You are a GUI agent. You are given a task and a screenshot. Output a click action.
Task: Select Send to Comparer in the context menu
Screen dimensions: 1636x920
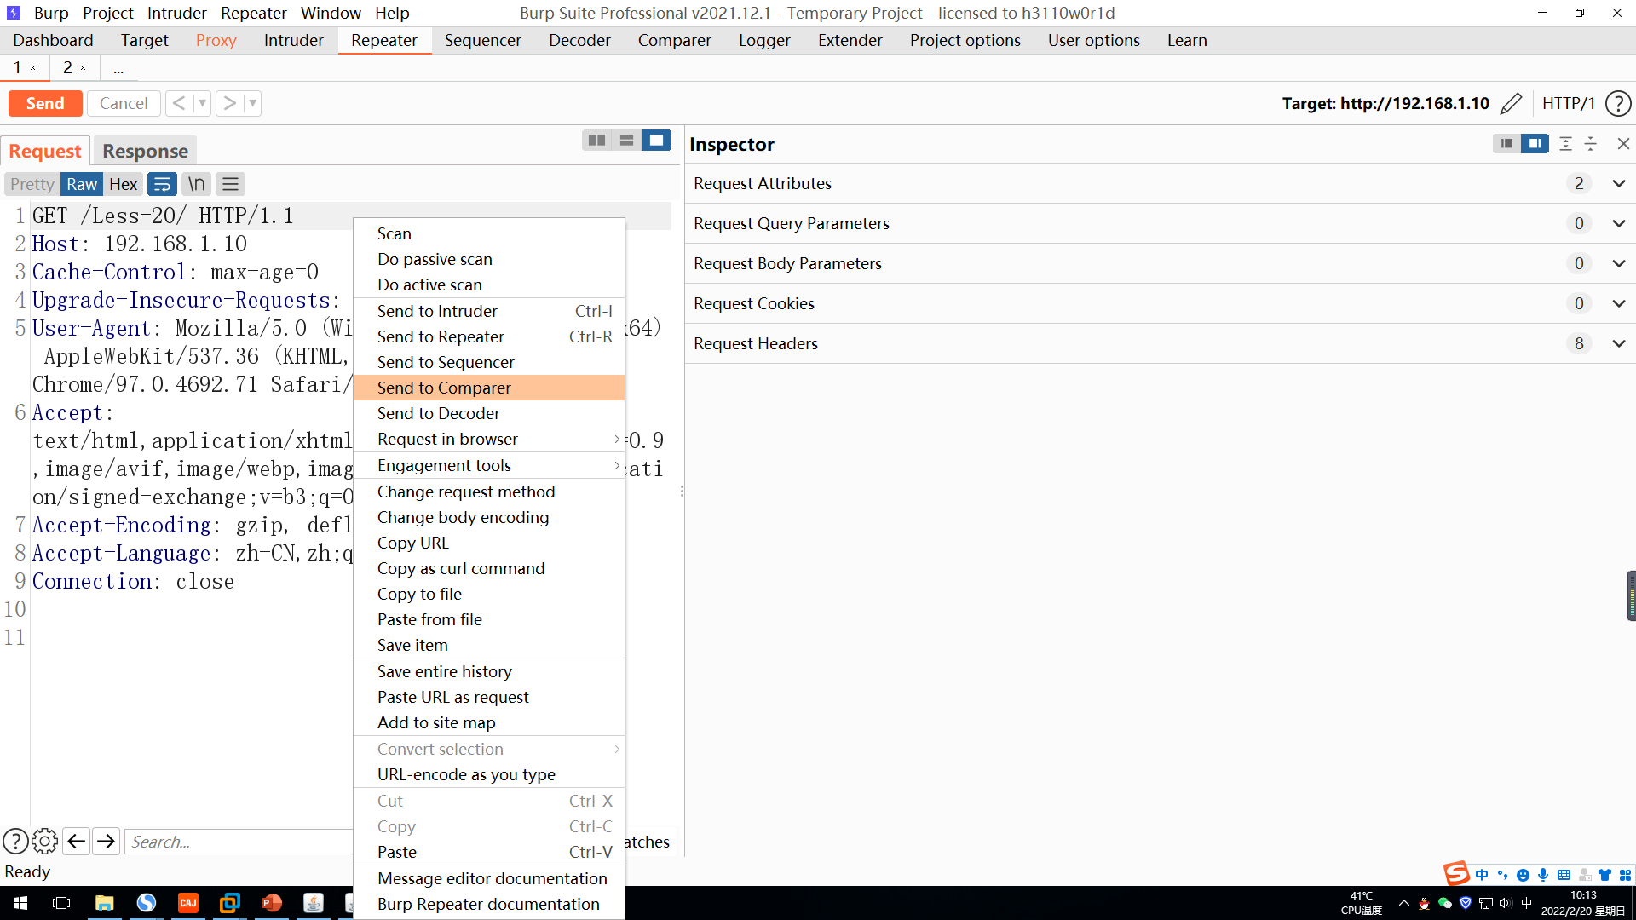coord(444,388)
